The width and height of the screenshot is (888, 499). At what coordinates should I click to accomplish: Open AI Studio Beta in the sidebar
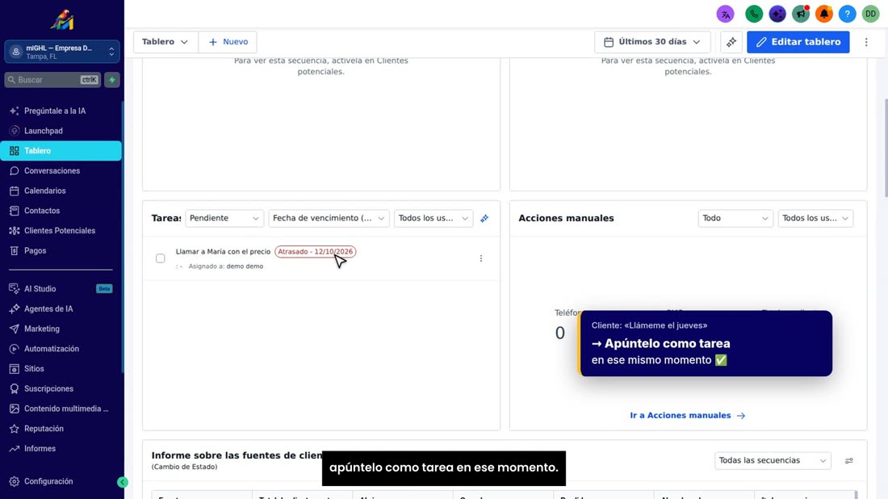(x=61, y=289)
